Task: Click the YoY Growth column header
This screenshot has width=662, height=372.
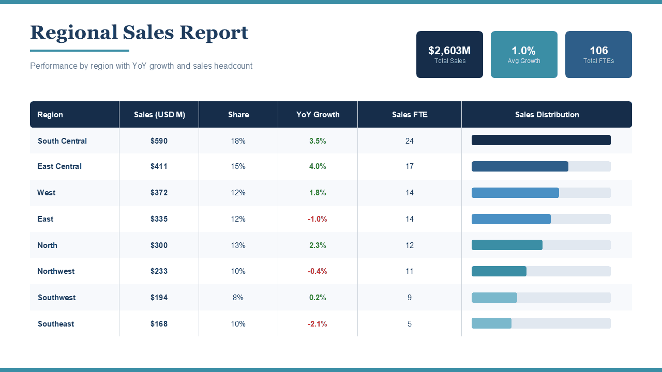Action: (x=318, y=115)
